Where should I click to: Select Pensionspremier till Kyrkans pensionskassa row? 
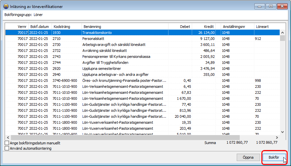(x=143, y=57)
